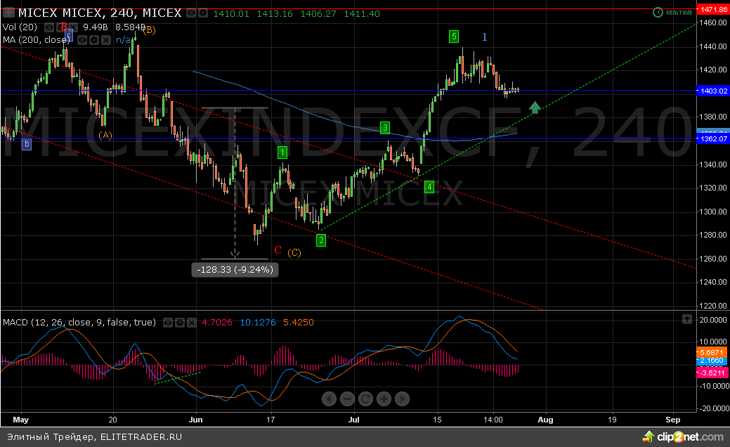The width and height of the screenshot is (730, 447).
Task: Open settings gear for MICEX symbol
Action: (204, 13)
